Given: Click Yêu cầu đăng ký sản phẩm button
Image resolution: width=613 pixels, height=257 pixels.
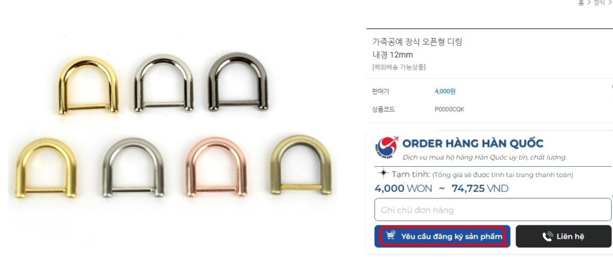Looking at the screenshot, I should (442, 236).
